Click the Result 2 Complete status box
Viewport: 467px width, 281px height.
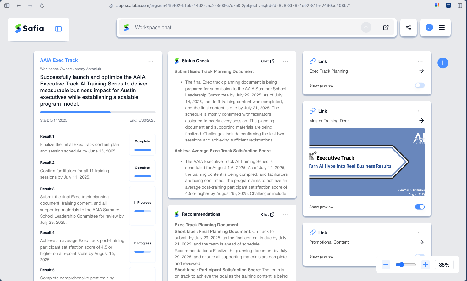142,171
